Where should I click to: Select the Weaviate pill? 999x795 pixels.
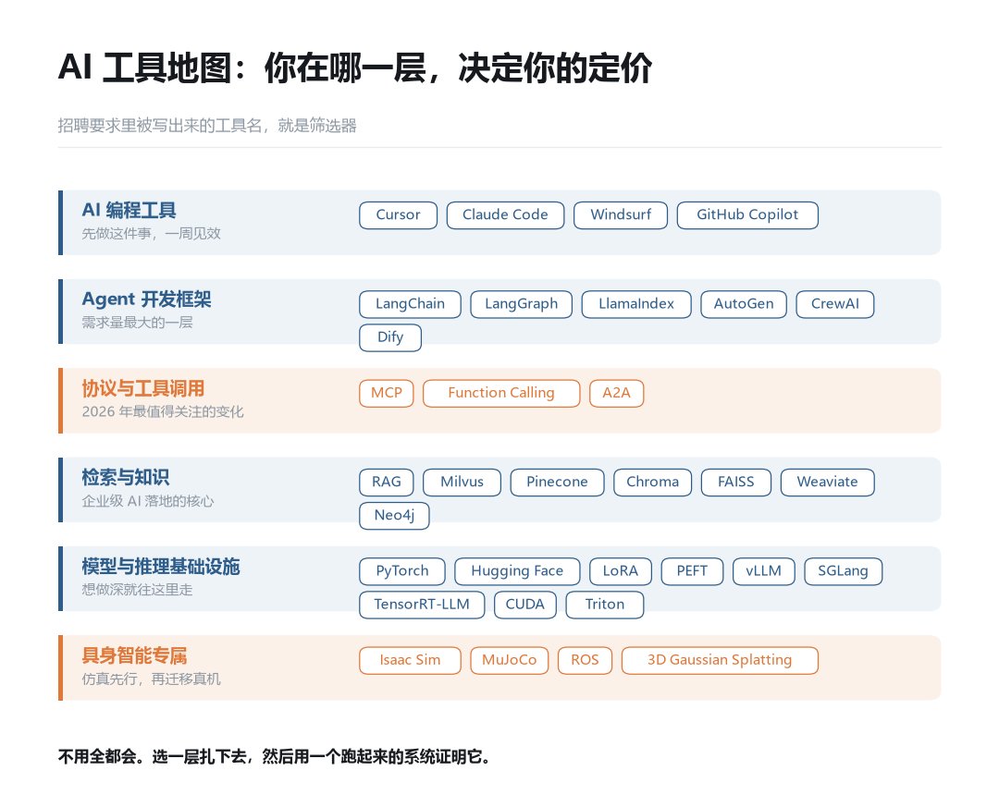click(828, 483)
